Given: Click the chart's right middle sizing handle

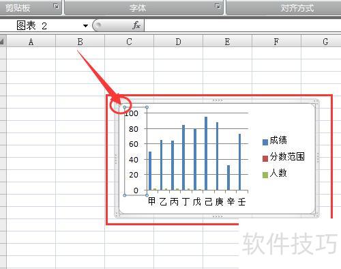Looking at the screenshot, I should (318, 158).
